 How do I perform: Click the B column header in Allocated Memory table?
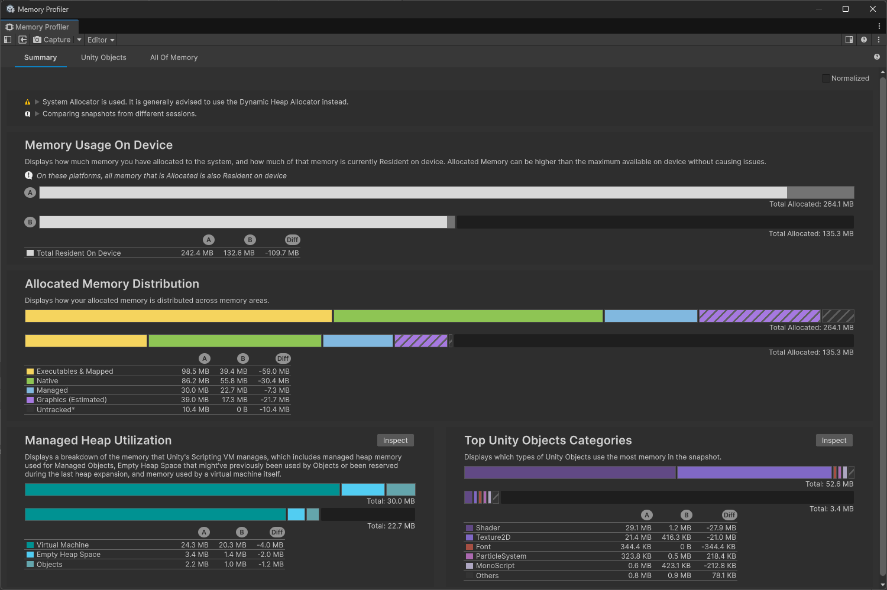(242, 358)
